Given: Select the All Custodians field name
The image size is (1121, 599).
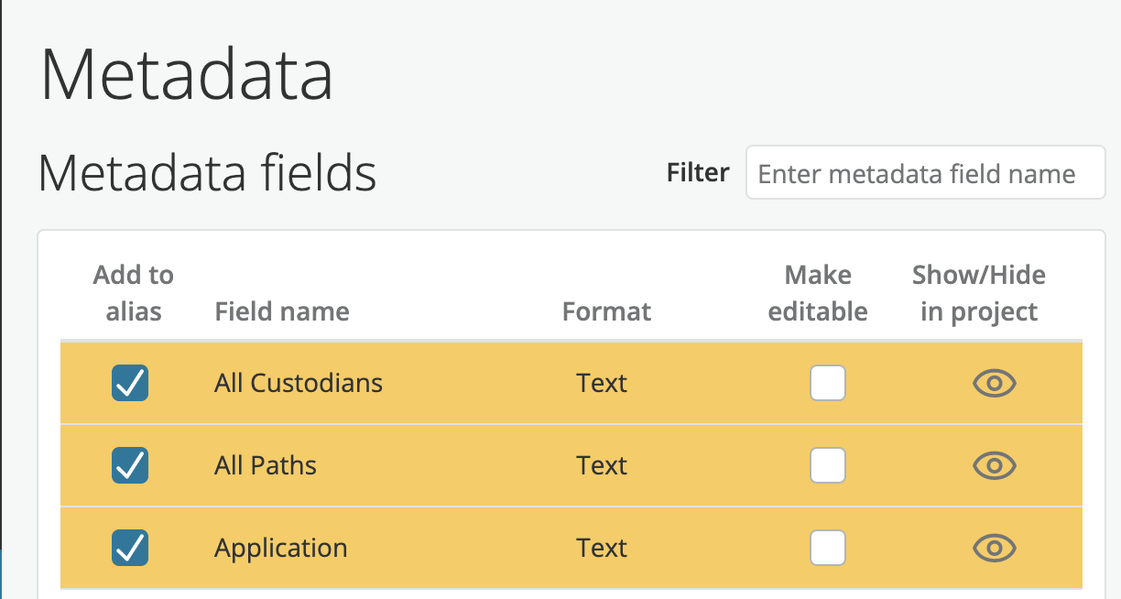Looking at the screenshot, I should 299,383.
